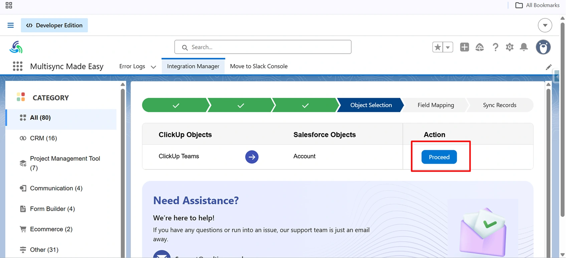The width and height of the screenshot is (566, 258).
Task: Open the Trailhead guidance cloud icon
Action: click(480, 47)
